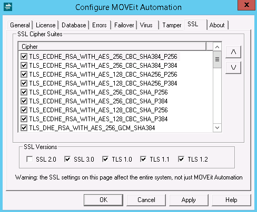Select the TLS_ECDHE_RSA_WITH_AES_128_CBC_SHA256_P384 row text
The height and width of the screenshot is (212, 257).
click(x=103, y=83)
